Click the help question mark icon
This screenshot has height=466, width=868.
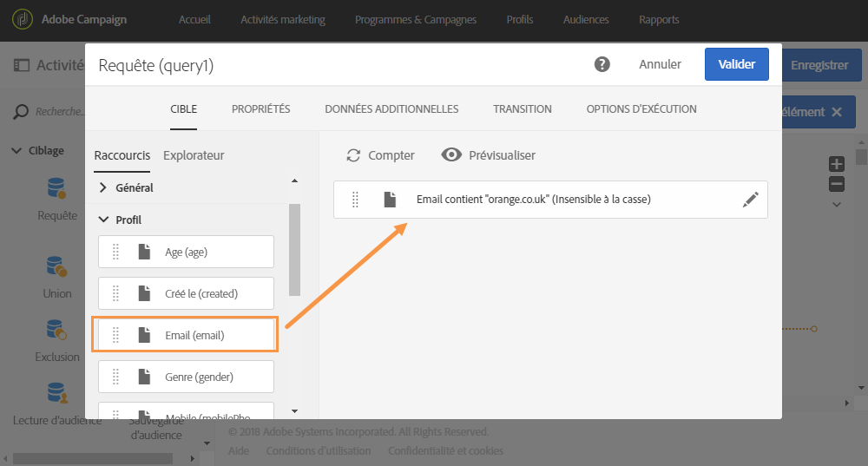602,64
